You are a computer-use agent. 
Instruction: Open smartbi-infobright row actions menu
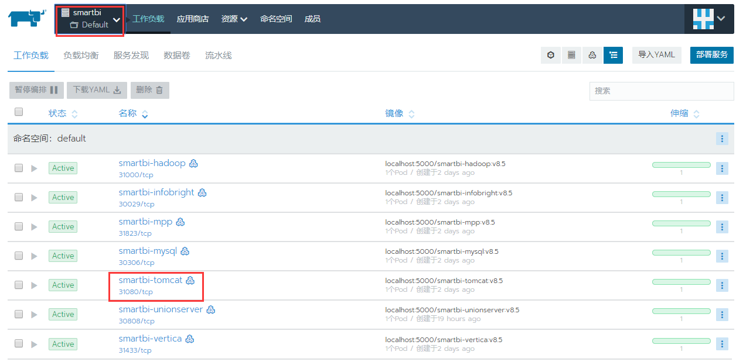[x=722, y=197]
